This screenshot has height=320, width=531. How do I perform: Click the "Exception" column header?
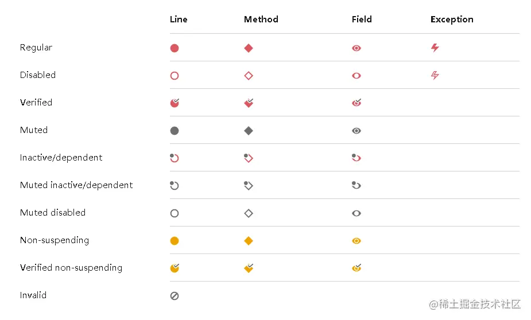coord(452,19)
